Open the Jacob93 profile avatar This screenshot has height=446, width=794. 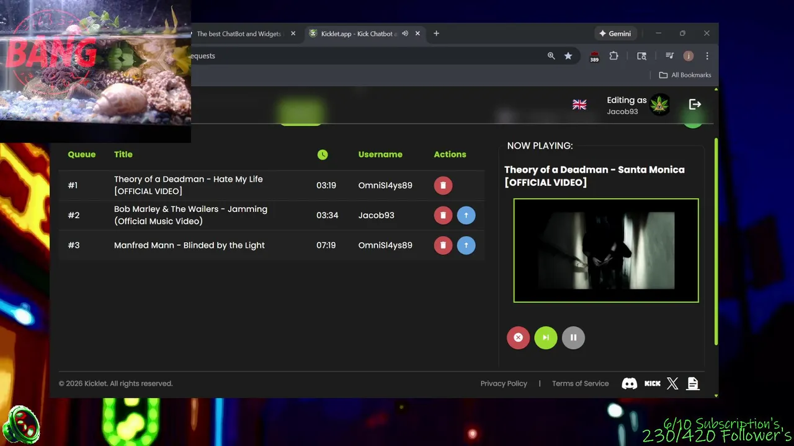click(659, 105)
